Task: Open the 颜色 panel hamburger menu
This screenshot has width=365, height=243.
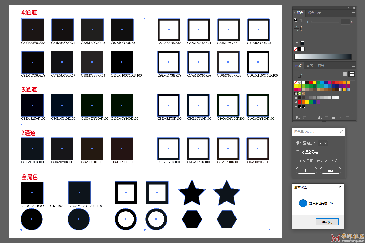Action: (353, 13)
